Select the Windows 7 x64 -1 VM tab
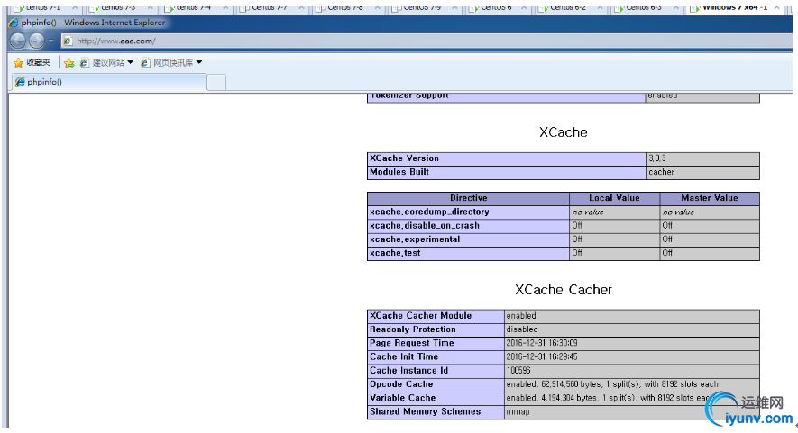This screenshot has width=798, height=433. [x=735, y=7]
